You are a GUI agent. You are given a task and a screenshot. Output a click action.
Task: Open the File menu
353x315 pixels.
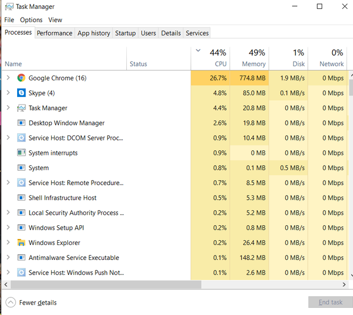(x=9, y=20)
